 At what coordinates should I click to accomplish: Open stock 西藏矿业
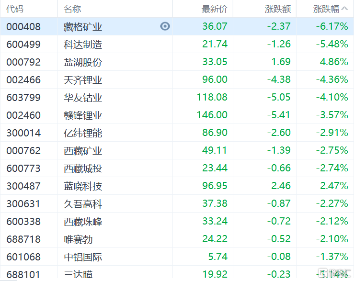(83, 150)
